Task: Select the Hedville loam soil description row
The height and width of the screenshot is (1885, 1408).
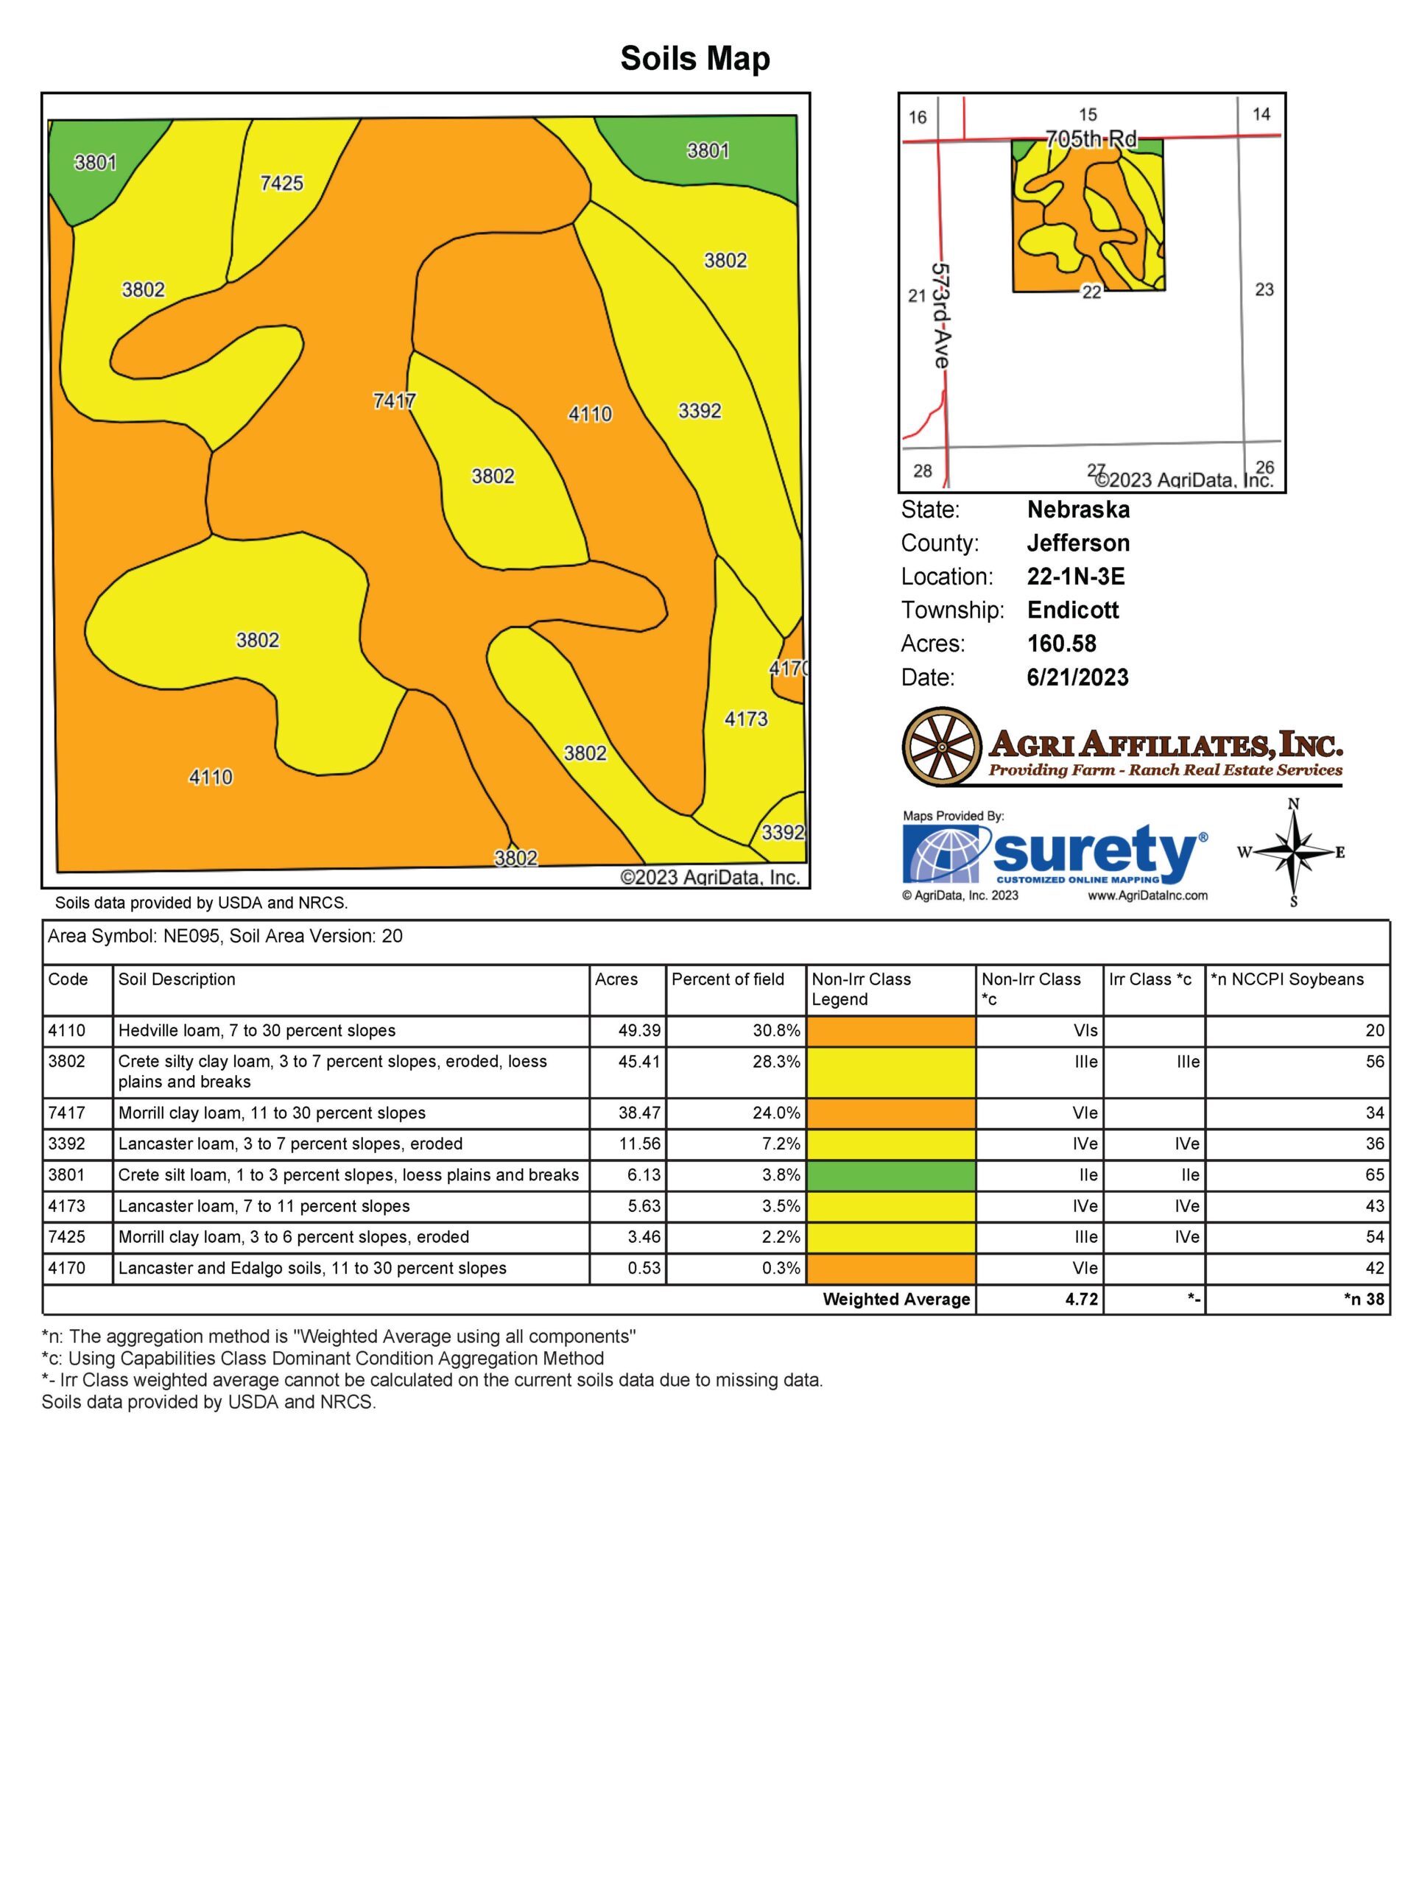Action: coord(256,1031)
